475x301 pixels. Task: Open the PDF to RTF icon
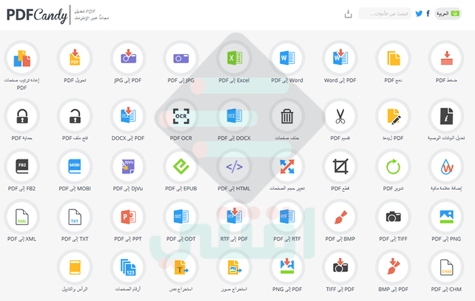287,217
